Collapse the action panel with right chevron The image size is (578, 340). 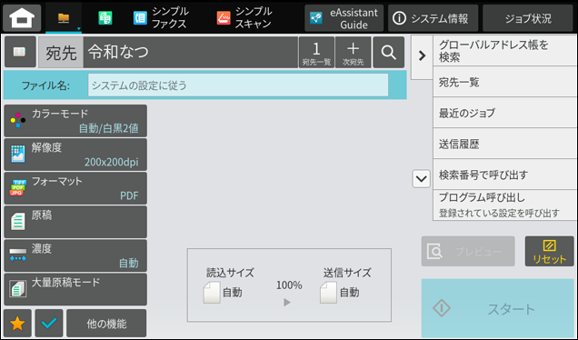(x=422, y=55)
